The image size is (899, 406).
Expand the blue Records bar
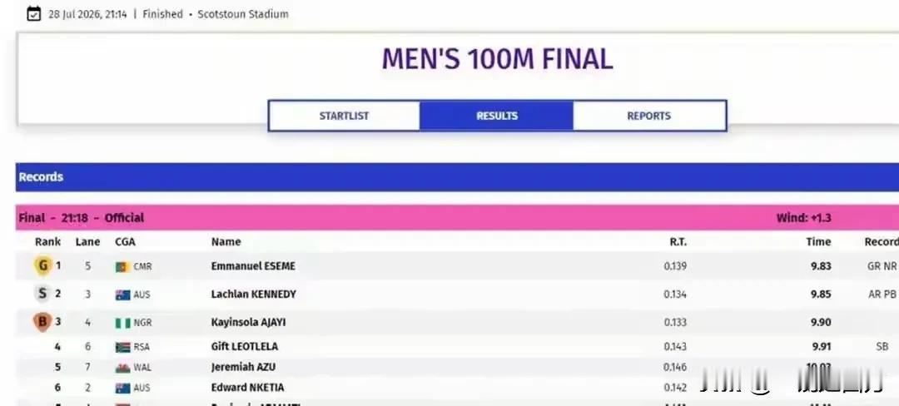(457, 177)
